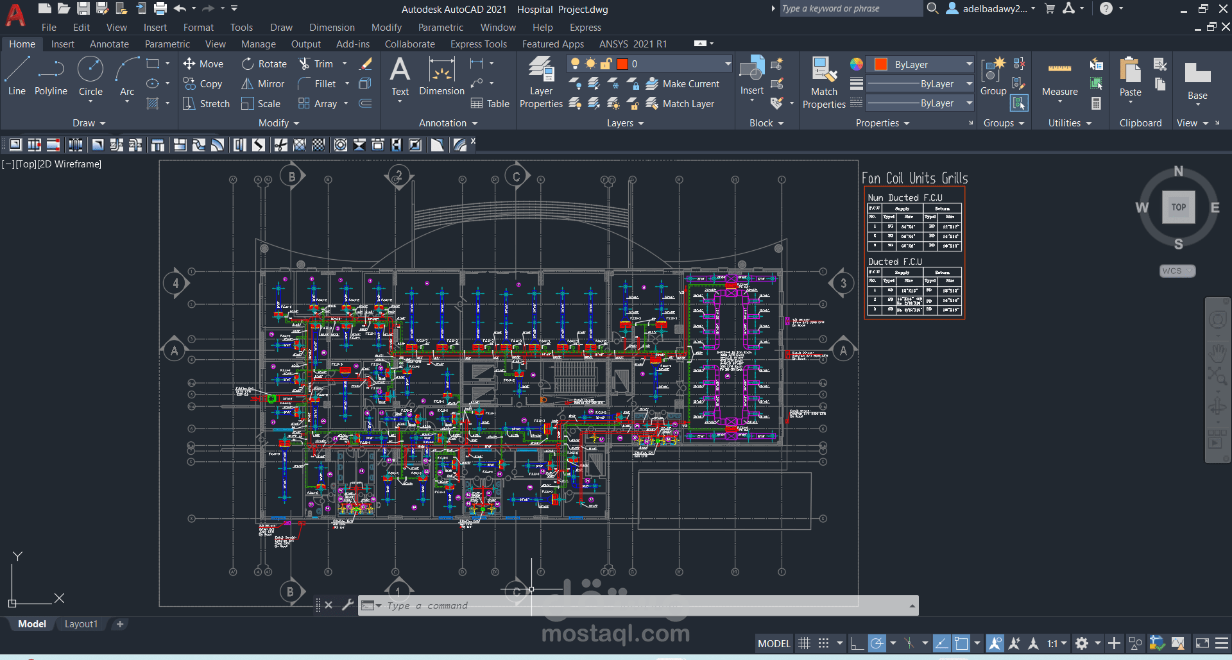Image resolution: width=1232 pixels, height=660 pixels.
Task: Open the layer selection dropdown showing layer 0
Action: tap(726, 63)
